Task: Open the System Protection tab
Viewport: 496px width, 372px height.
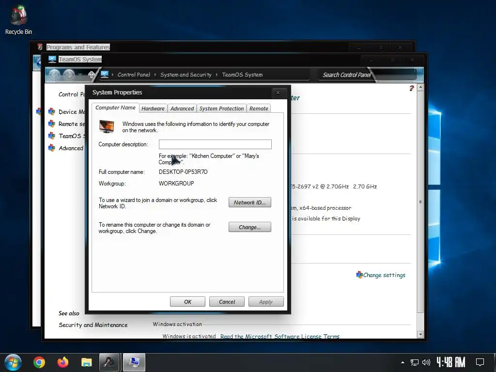Action: point(221,108)
